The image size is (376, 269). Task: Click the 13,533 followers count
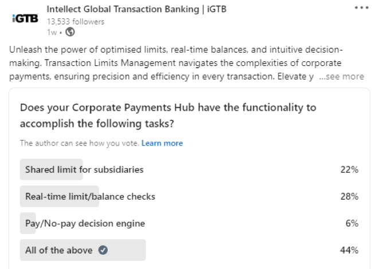pos(76,22)
